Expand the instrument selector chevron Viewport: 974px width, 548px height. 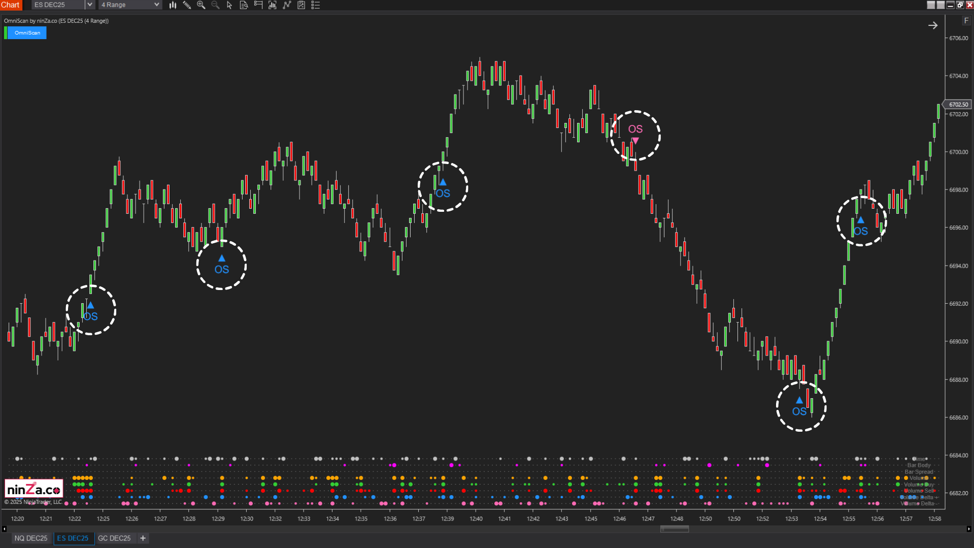[89, 5]
